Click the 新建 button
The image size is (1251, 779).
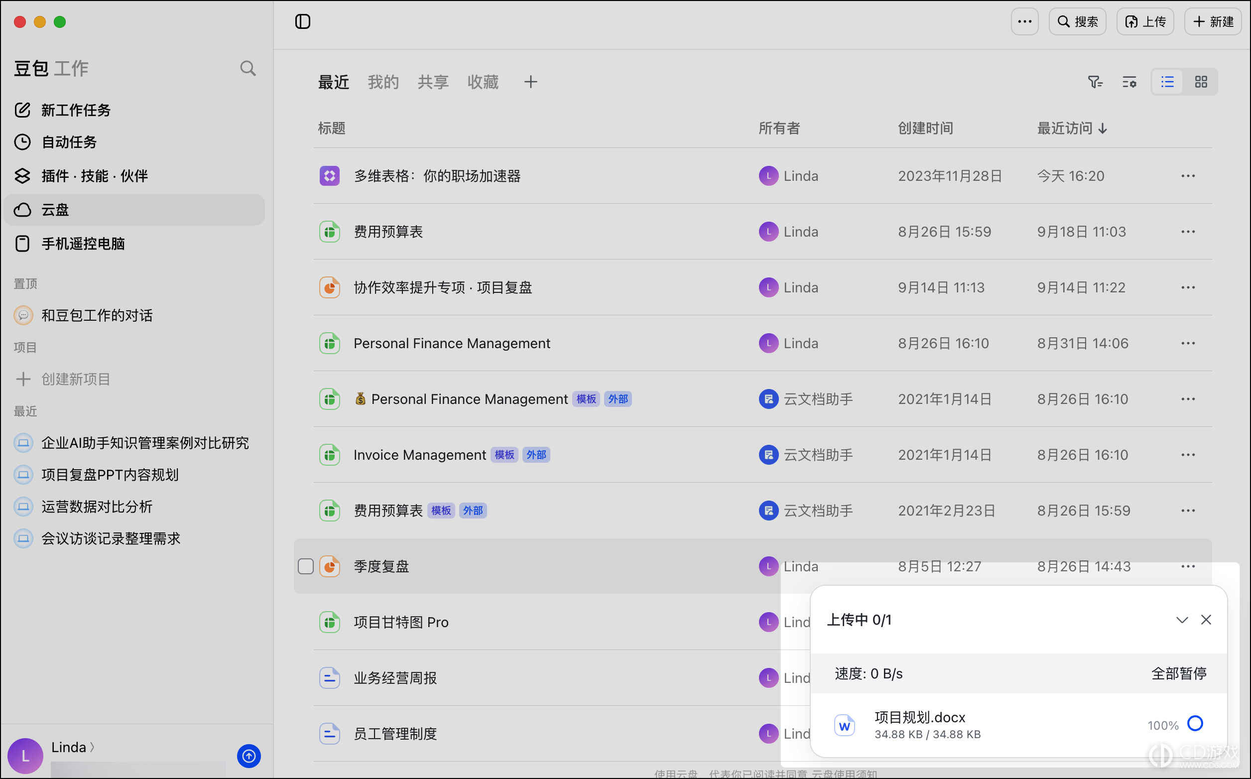click(x=1213, y=21)
